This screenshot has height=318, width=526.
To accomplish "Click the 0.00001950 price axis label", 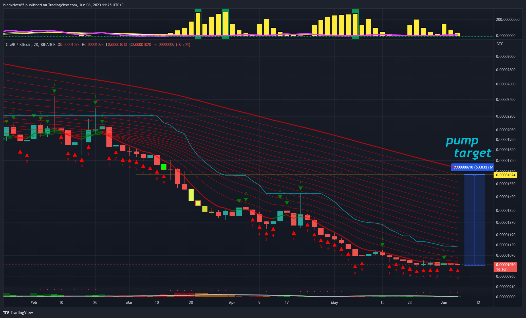I will tap(505, 140).
